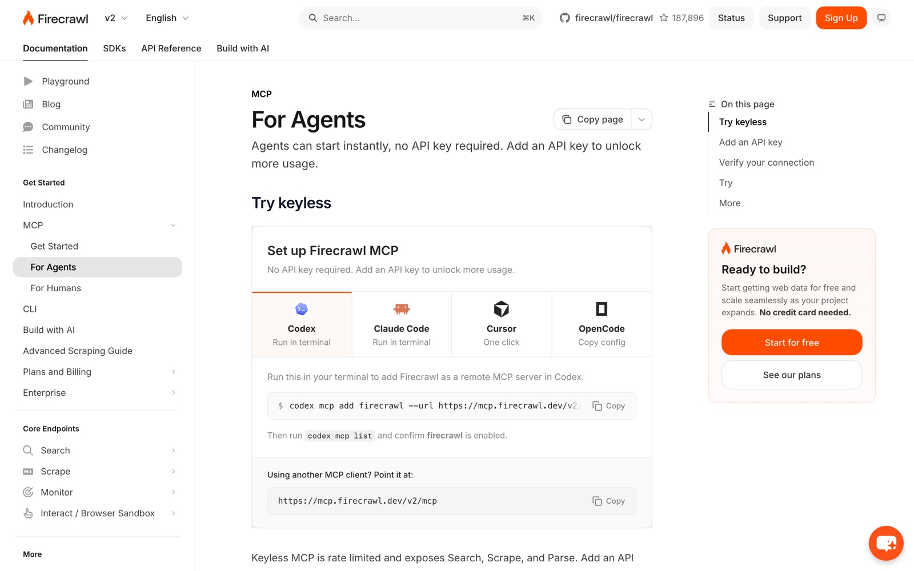Click the See our plans button

pos(792,375)
